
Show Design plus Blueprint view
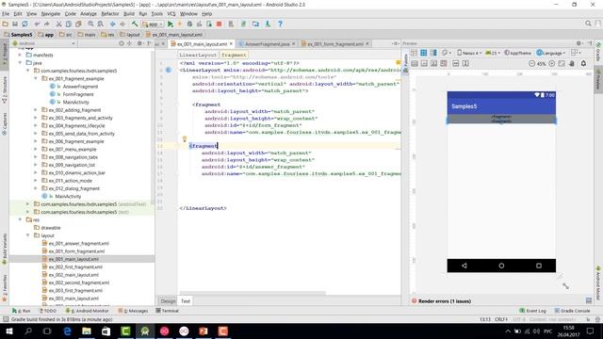coord(433,53)
